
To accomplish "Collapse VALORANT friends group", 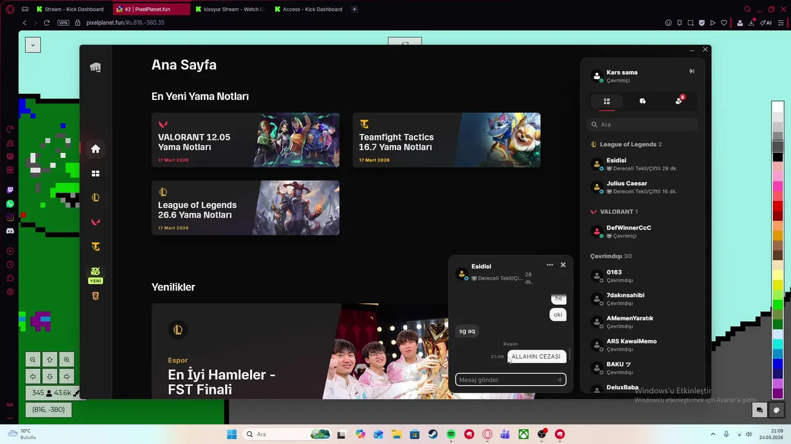I will pyautogui.click(x=614, y=212).
